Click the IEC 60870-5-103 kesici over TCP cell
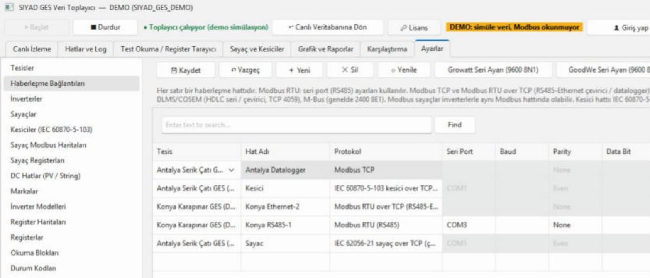Viewport: 650px width, 278px height. pos(386,189)
